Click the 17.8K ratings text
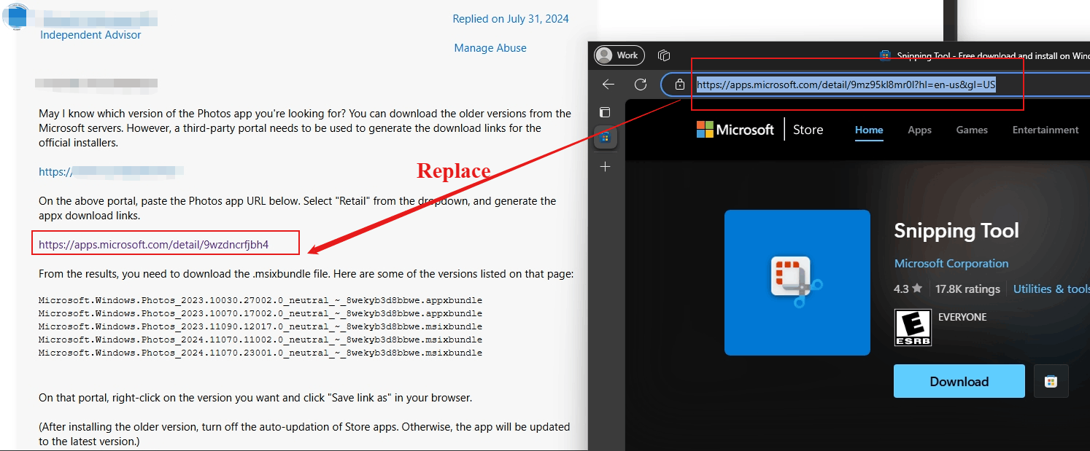The width and height of the screenshot is (1090, 451). [967, 289]
